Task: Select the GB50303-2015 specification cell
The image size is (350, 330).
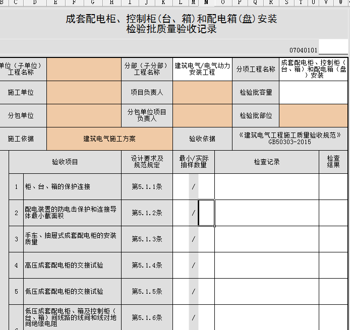Action: (x=290, y=139)
